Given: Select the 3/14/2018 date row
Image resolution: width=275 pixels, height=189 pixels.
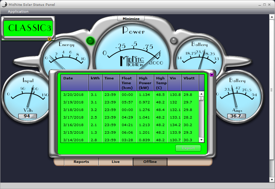Looking at the screenshot, I should (130, 140).
